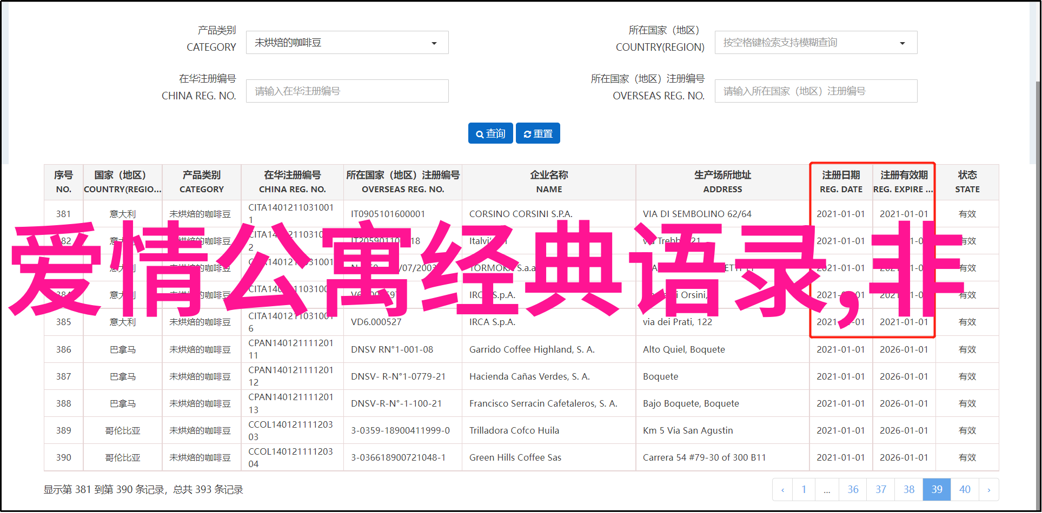Go to page 37
This screenshot has width=1042, height=513.
click(x=881, y=490)
